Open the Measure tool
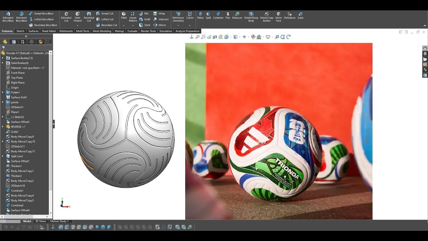The image size is (428, 241). tap(237, 15)
